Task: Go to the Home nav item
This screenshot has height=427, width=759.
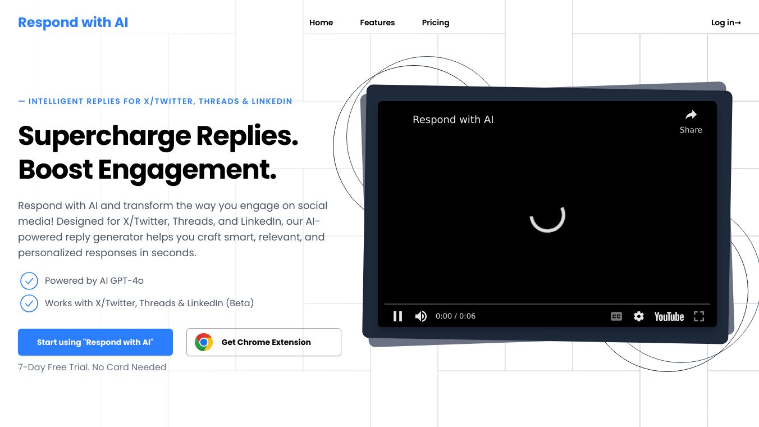Action: click(321, 22)
